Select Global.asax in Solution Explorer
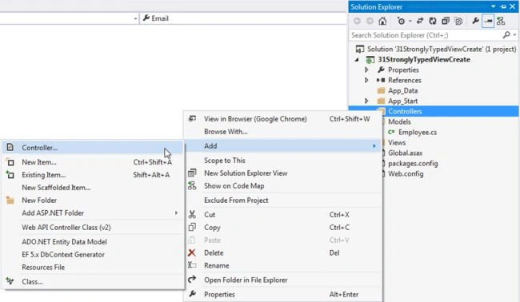 tap(405, 153)
